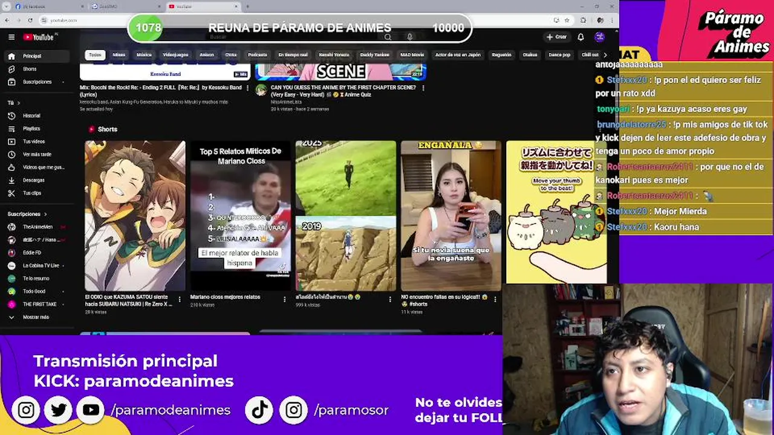This screenshot has width=774, height=435.
Task: Open CAN YOU GUESS THE ANIME video title
Action: (x=343, y=91)
